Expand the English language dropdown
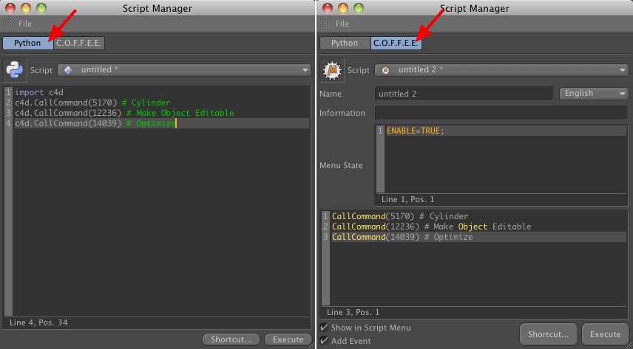Screen dimensions: 633x349 coord(594,94)
